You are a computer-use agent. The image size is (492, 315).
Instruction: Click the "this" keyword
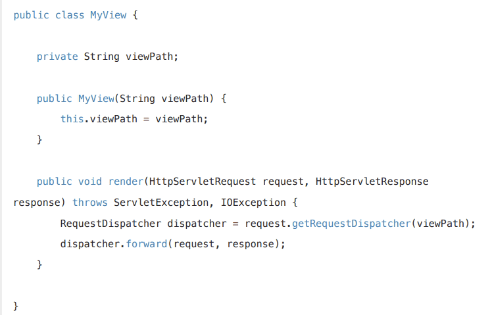click(x=72, y=119)
